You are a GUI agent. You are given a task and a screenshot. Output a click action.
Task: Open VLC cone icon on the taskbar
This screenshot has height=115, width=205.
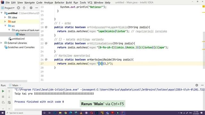[81, 113]
